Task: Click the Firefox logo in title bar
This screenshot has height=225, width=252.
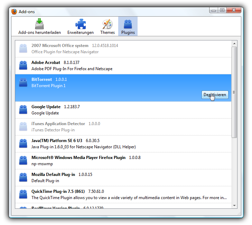Action: click(x=14, y=11)
